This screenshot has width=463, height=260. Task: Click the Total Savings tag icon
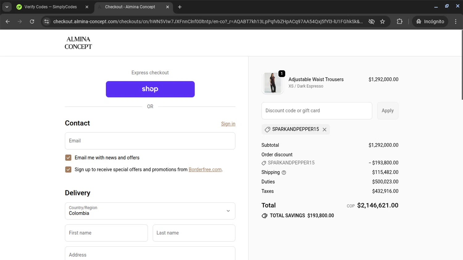tap(265, 216)
